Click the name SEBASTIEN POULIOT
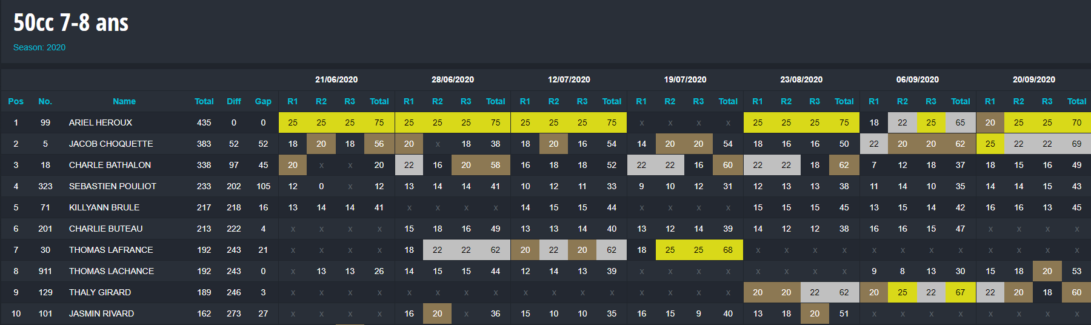Screen dimensions: 1091x325 pyautogui.click(x=113, y=186)
